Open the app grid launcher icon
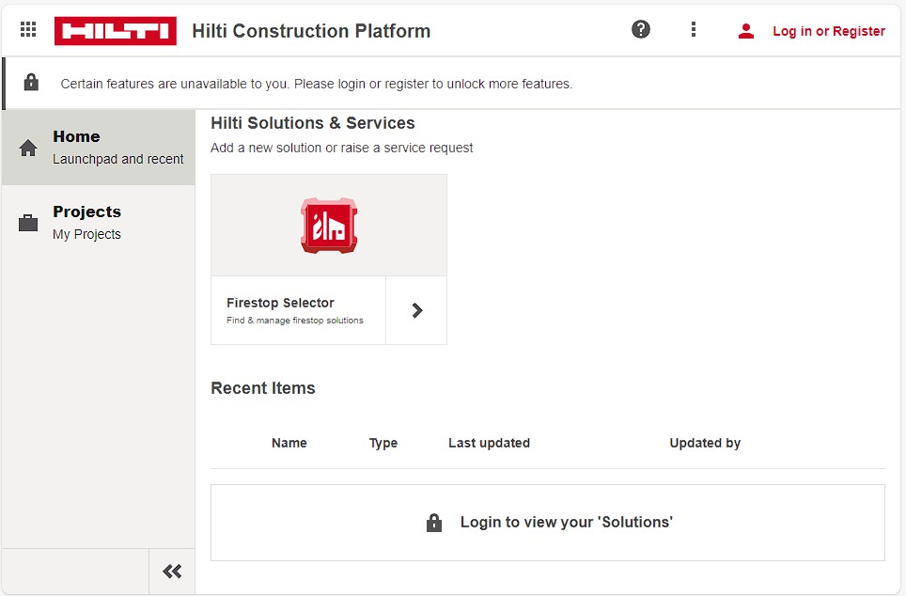 [28, 29]
